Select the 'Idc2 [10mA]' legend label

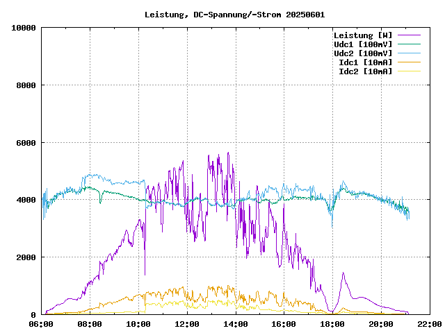[x=365, y=71]
